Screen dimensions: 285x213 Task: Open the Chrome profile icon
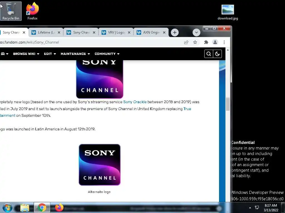215,42
